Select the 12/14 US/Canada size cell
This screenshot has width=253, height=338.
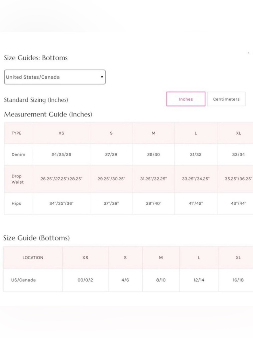point(199,280)
